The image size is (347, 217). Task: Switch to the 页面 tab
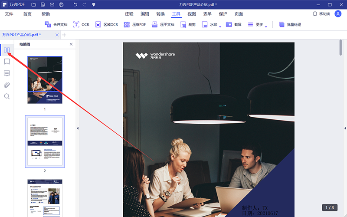coord(239,14)
